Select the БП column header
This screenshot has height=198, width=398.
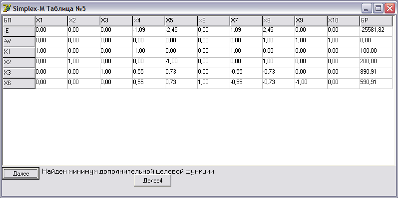pyautogui.click(x=19, y=21)
